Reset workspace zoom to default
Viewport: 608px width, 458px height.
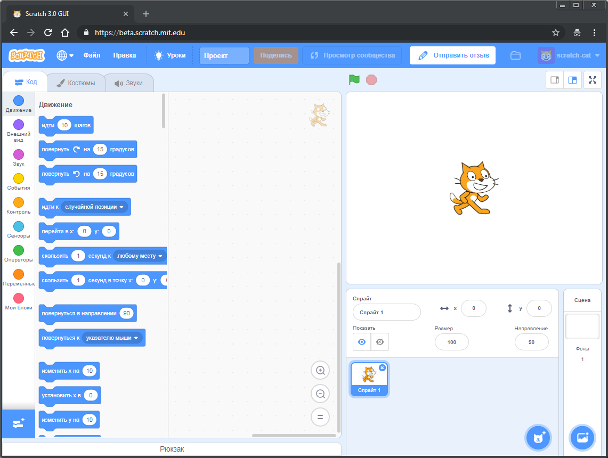click(x=320, y=417)
